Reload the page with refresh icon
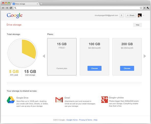 tap(11, 8)
